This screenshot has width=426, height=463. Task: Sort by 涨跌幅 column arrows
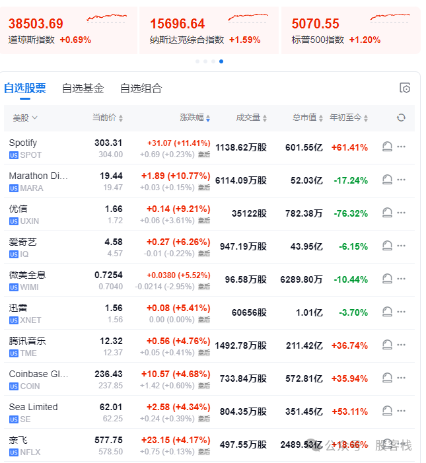pos(208,118)
